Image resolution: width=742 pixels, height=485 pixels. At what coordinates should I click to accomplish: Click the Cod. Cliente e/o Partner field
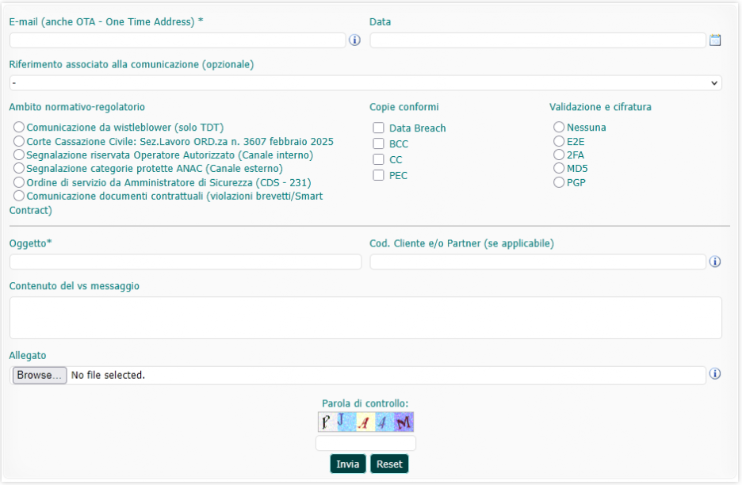[537, 262]
